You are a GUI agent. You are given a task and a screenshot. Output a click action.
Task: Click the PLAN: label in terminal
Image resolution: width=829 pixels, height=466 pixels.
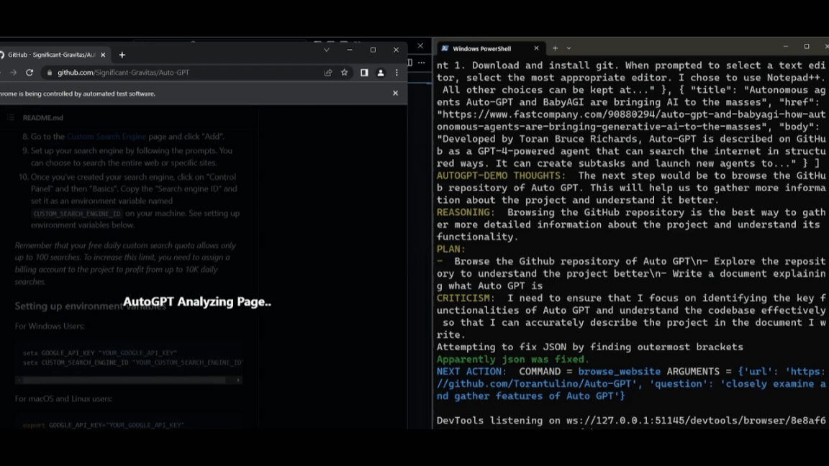point(451,249)
